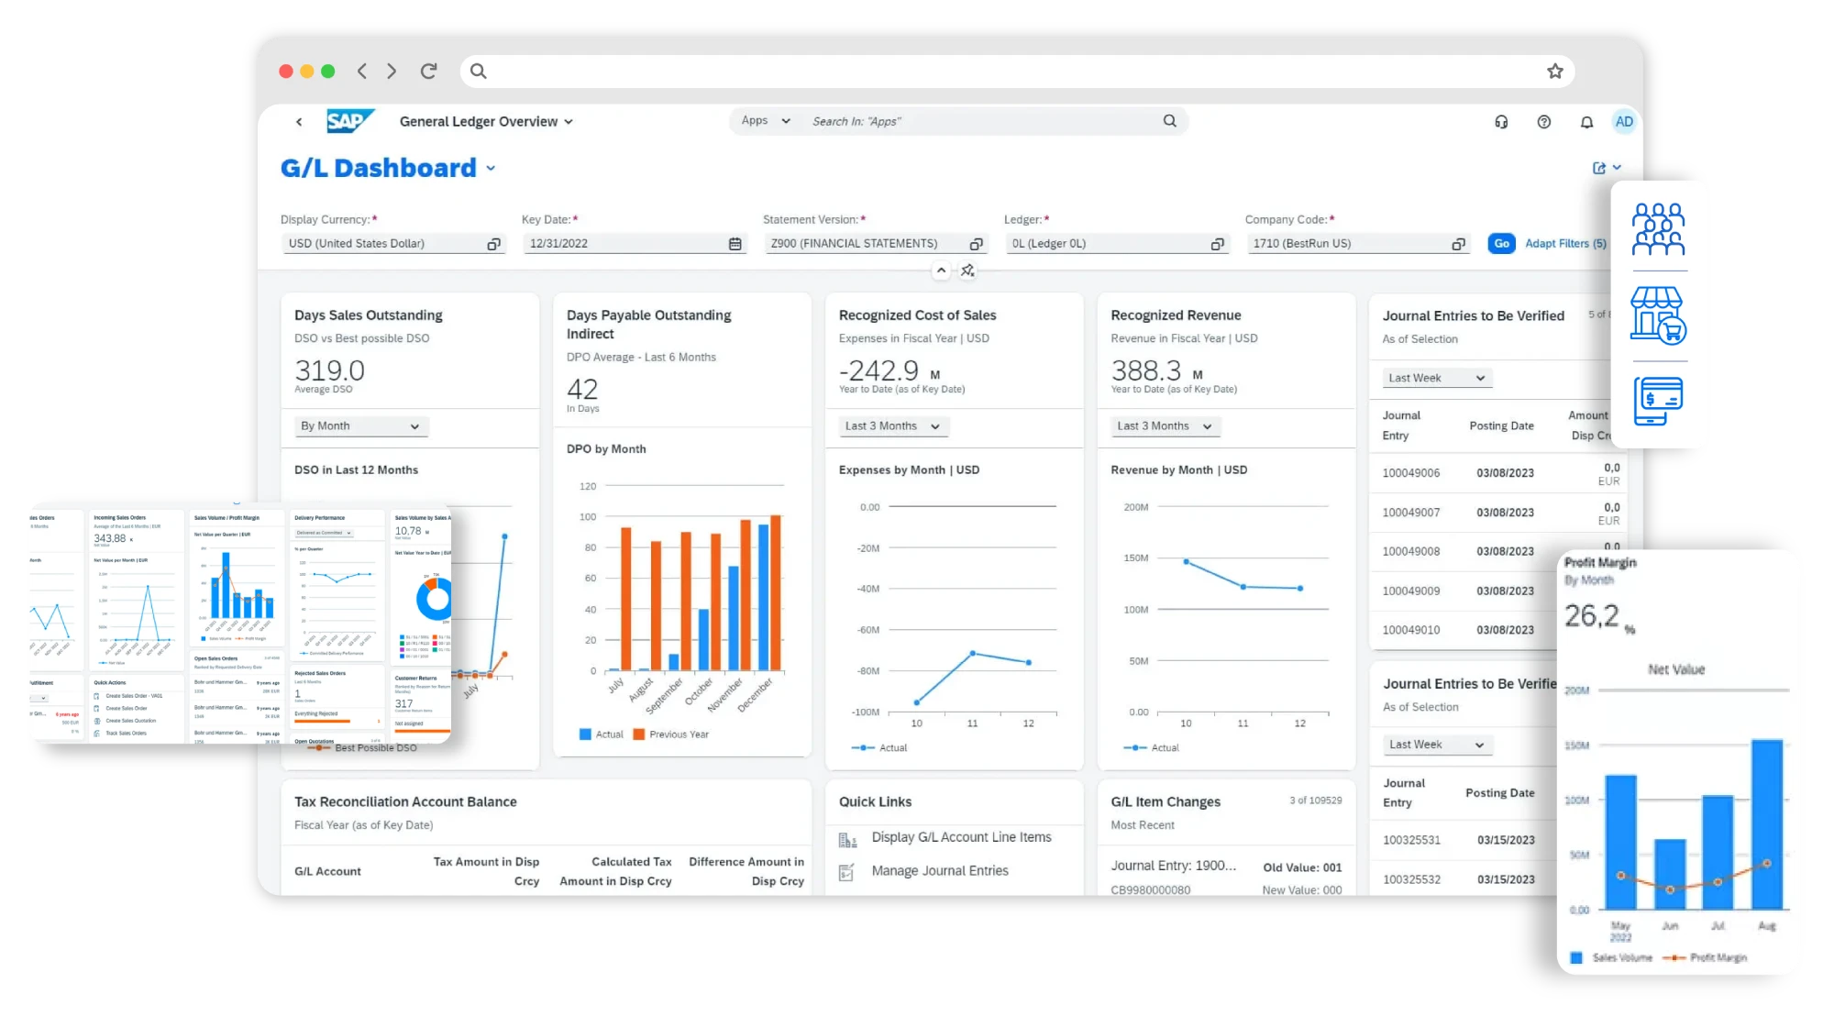
Task: Expand the By Month dropdown
Action: [x=360, y=426]
